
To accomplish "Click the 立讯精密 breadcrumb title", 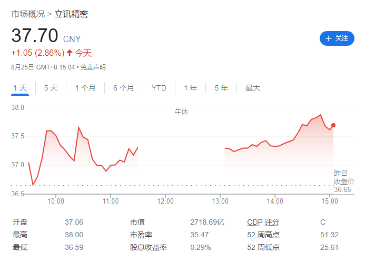I will 71,14.
